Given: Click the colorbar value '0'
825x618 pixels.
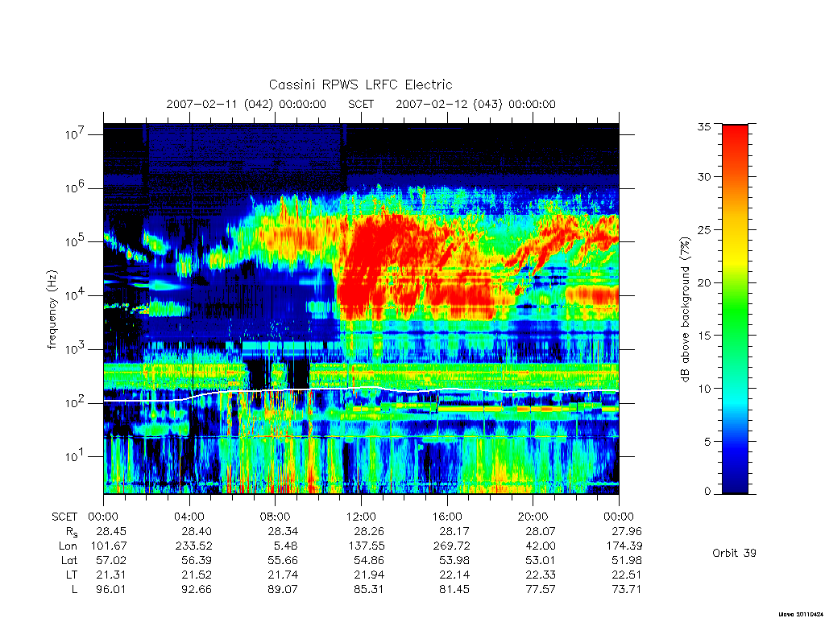Looking at the screenshot, I should tap(707, 492).
